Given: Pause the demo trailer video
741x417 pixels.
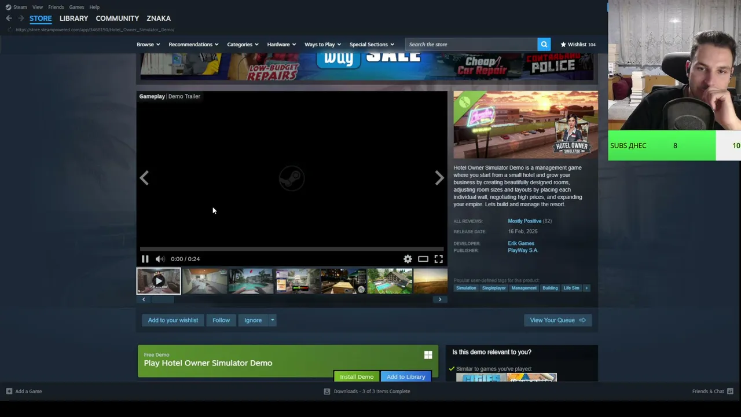Looking at the screenshot, I should pos(145,259).
